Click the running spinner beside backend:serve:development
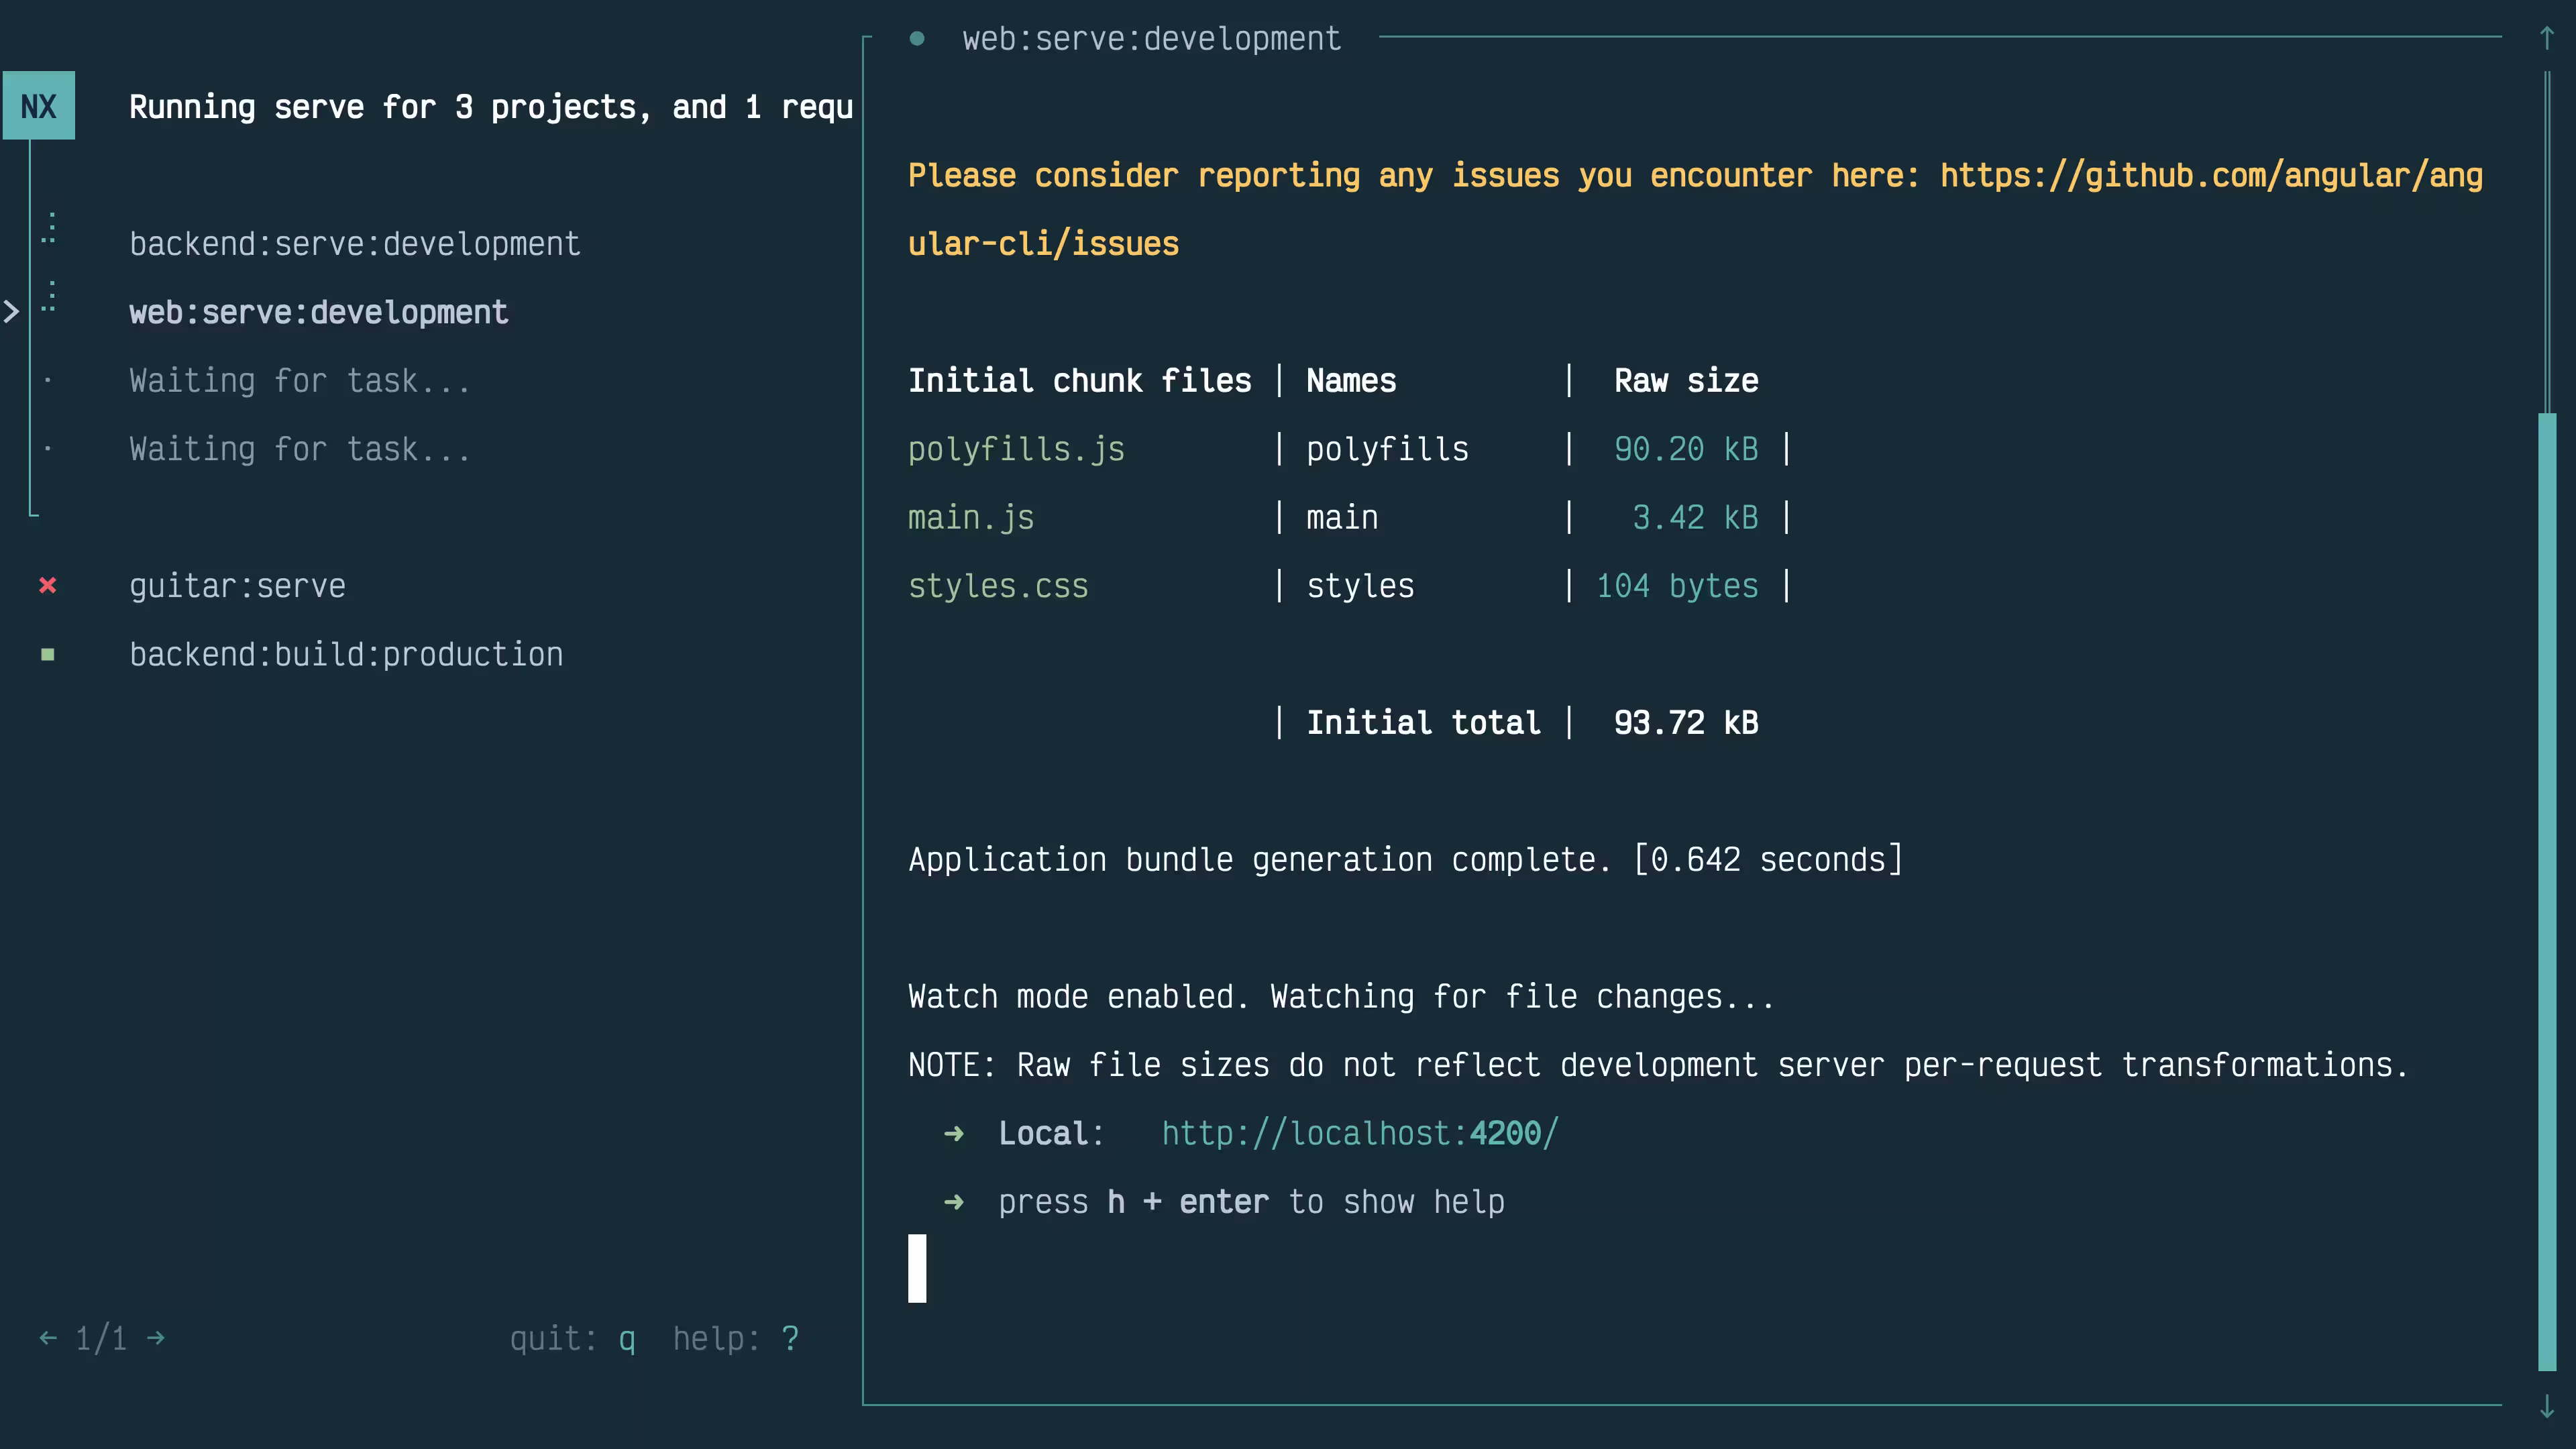The height and width of the screenshot is (1449, 2576). [x=48, y=228]
